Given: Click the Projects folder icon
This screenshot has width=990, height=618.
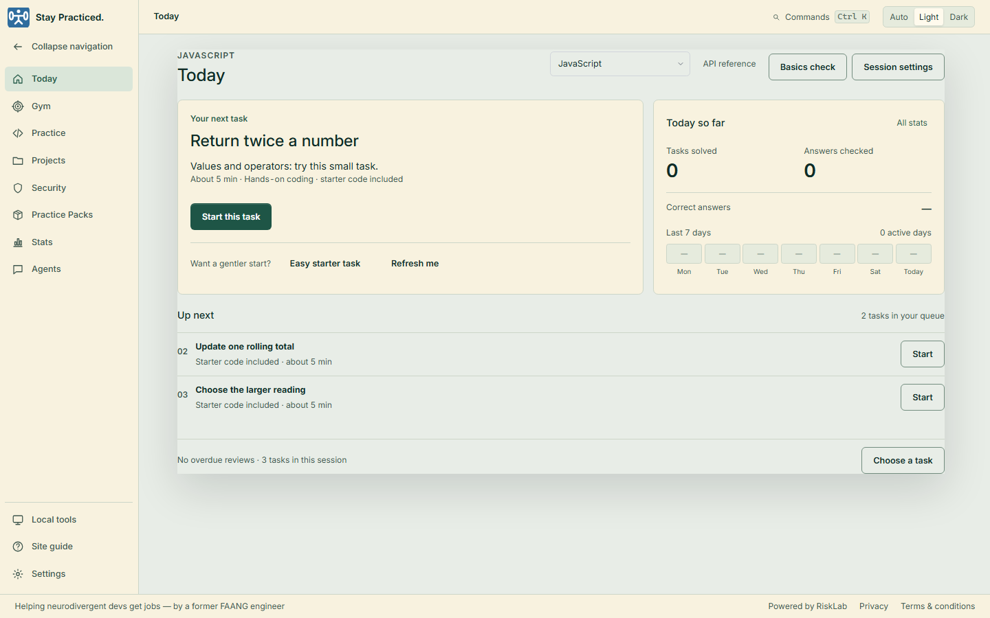Looking at the screenshot, I should [18, 161].
